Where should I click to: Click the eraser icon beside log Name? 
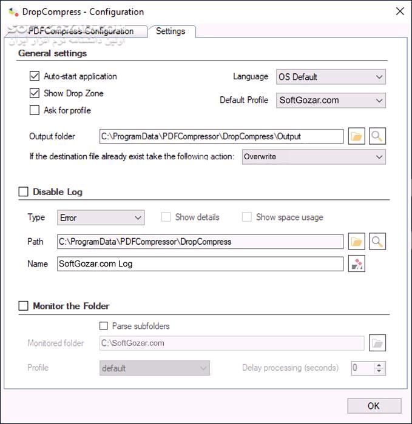point(357,264)
